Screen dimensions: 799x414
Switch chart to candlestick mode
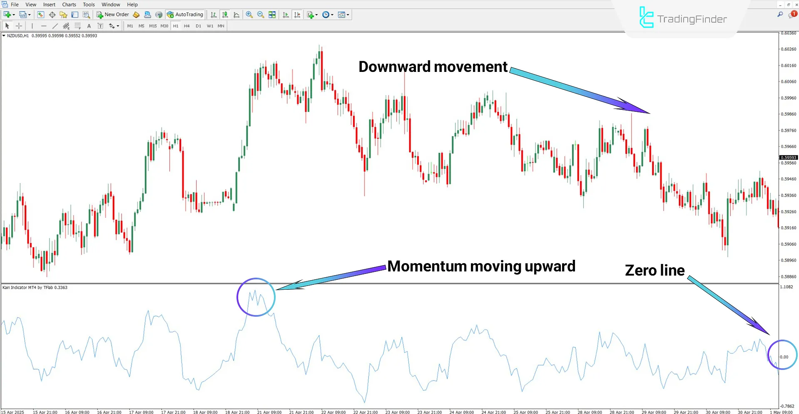[225, 15]
